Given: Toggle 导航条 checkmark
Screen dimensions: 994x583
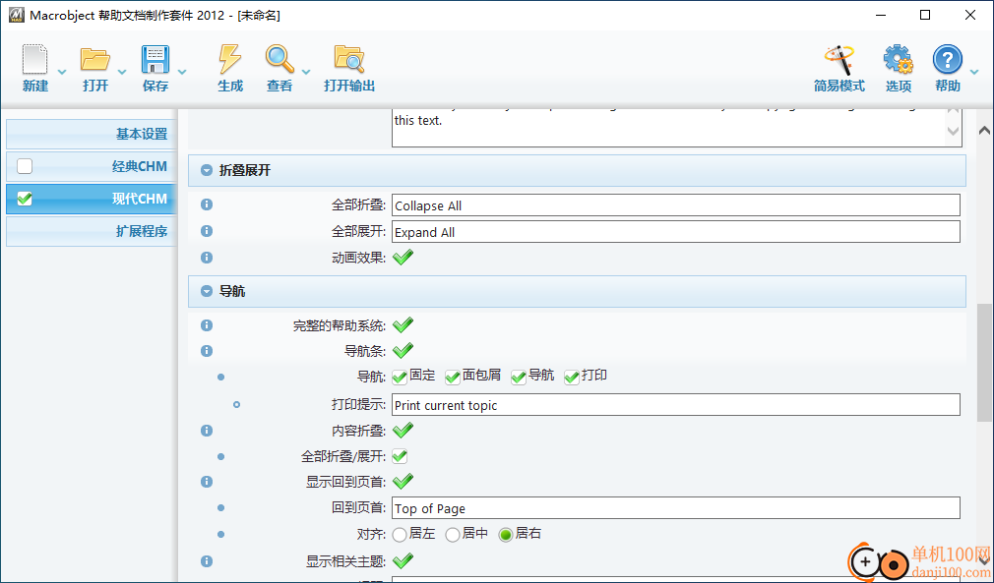Looking at the screenshot, I should tap(403, 349).
